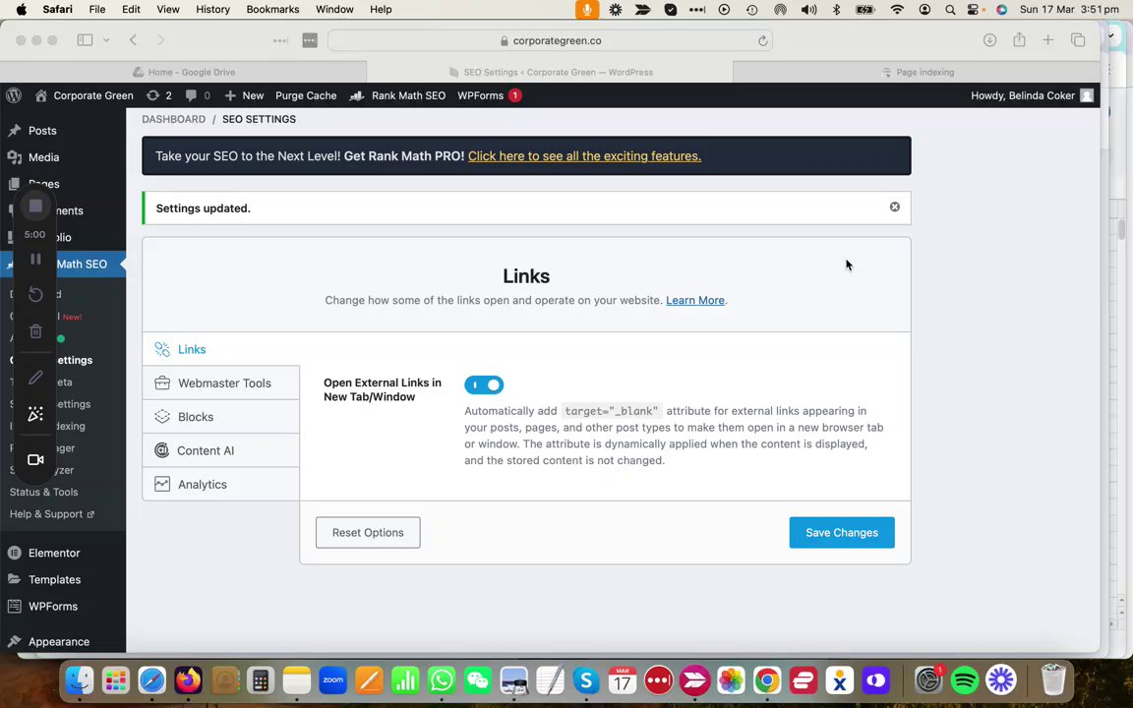Screen dimensions: 1133x708
Task: Click the Save Changes button
Action: 842,532
